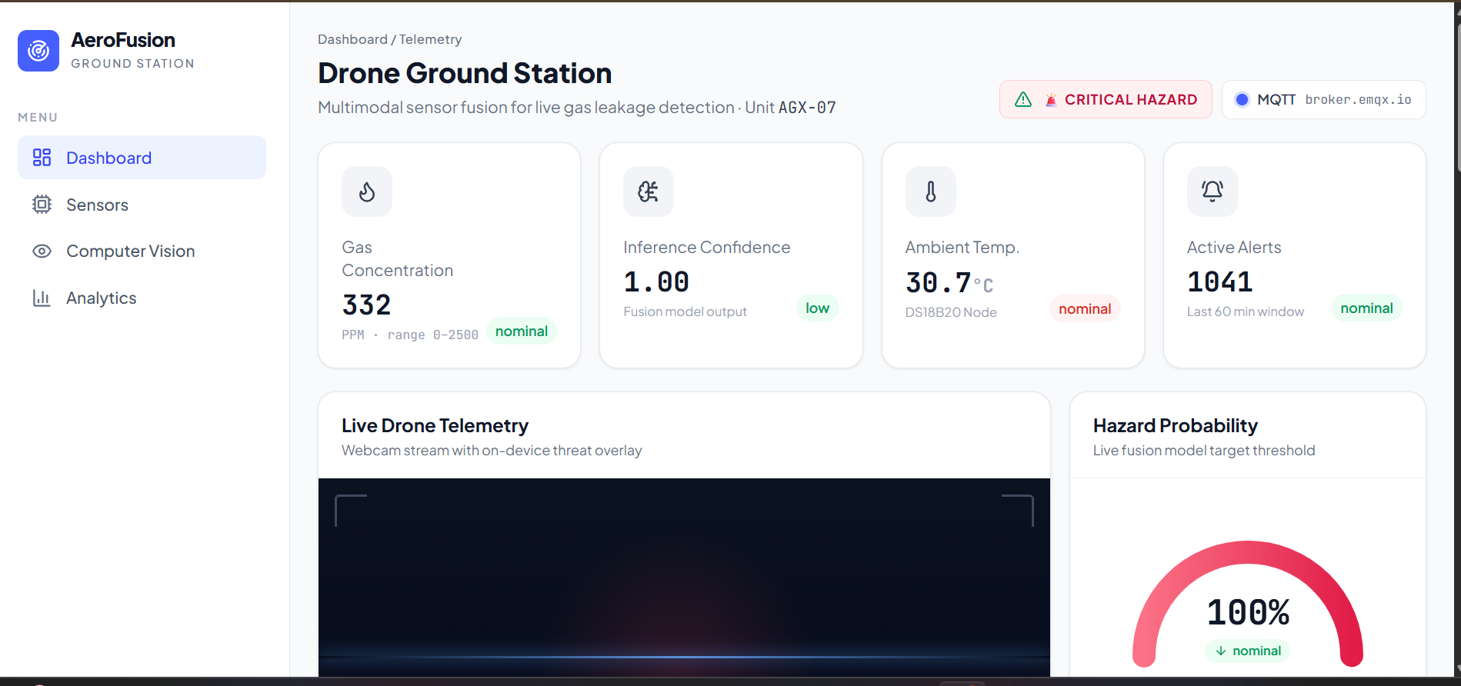Click the 30.7 °C temperature reading

pos(949,283)
